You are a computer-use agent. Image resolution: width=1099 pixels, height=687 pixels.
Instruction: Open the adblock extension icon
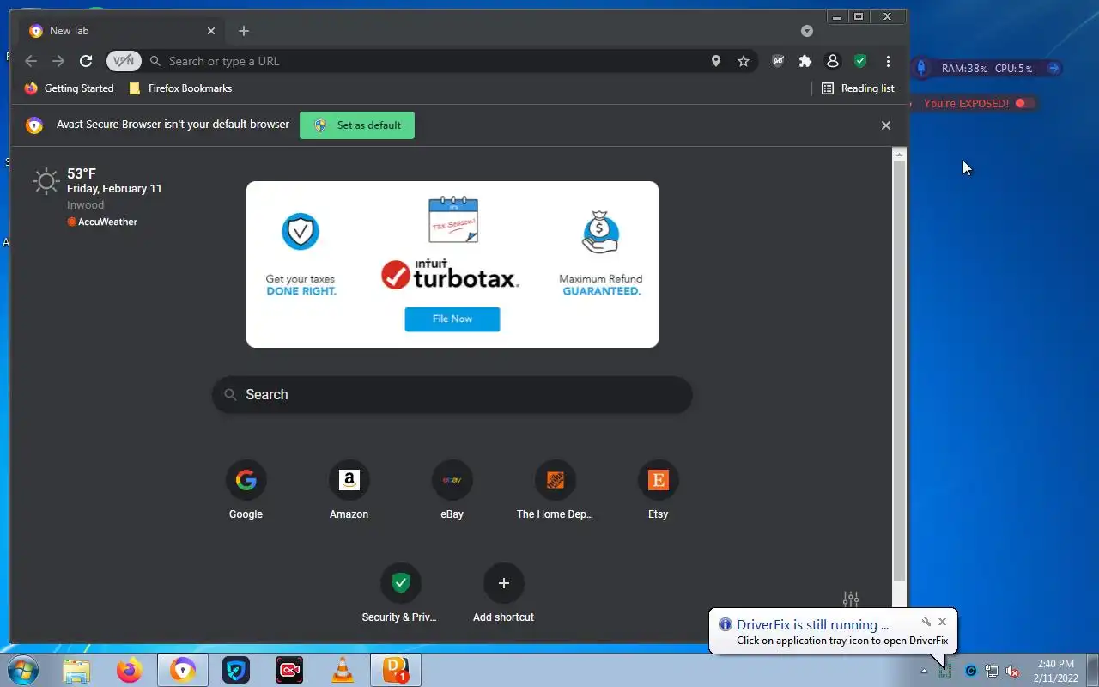778,61
